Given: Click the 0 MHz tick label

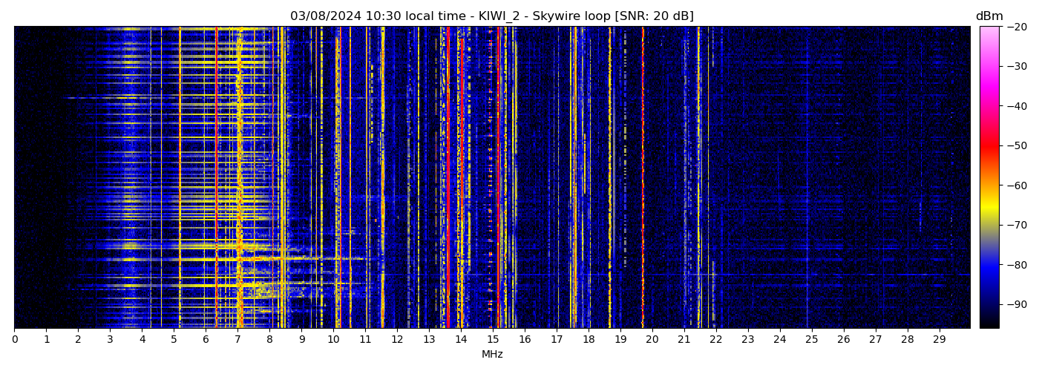Looking at the screenshot, I should point(15,340).
